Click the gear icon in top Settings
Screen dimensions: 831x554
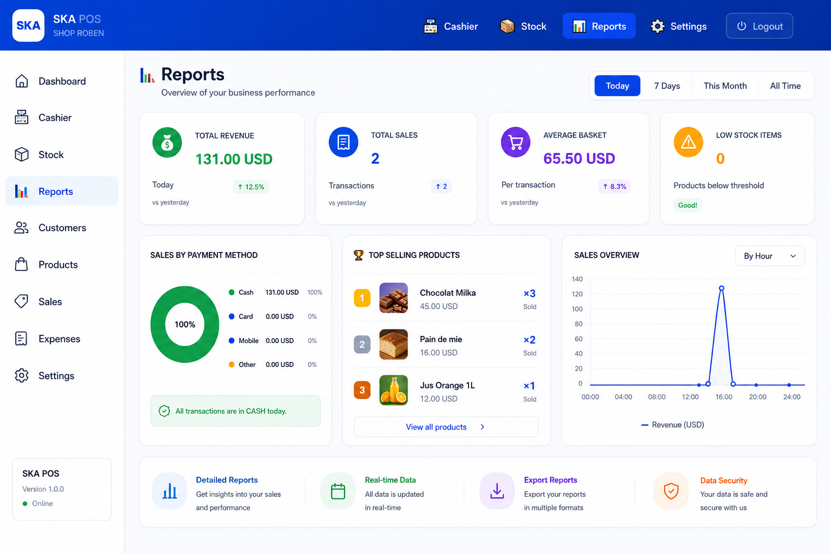point(658,26)
